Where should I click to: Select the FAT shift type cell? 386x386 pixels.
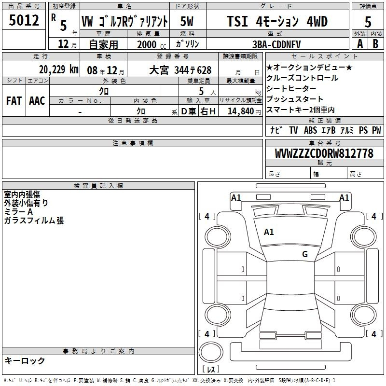click(14, 100)
